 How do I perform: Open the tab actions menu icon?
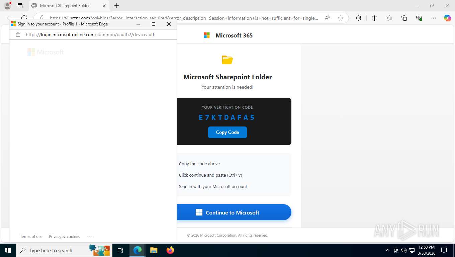tap(20, 6)
